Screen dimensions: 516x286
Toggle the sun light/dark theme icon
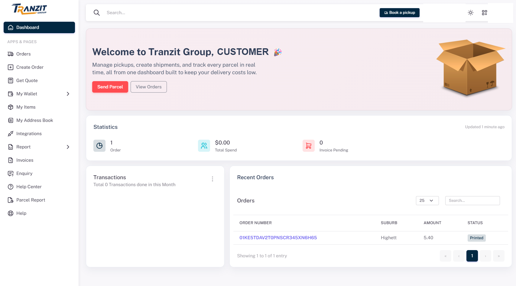(x=471, y=13)
